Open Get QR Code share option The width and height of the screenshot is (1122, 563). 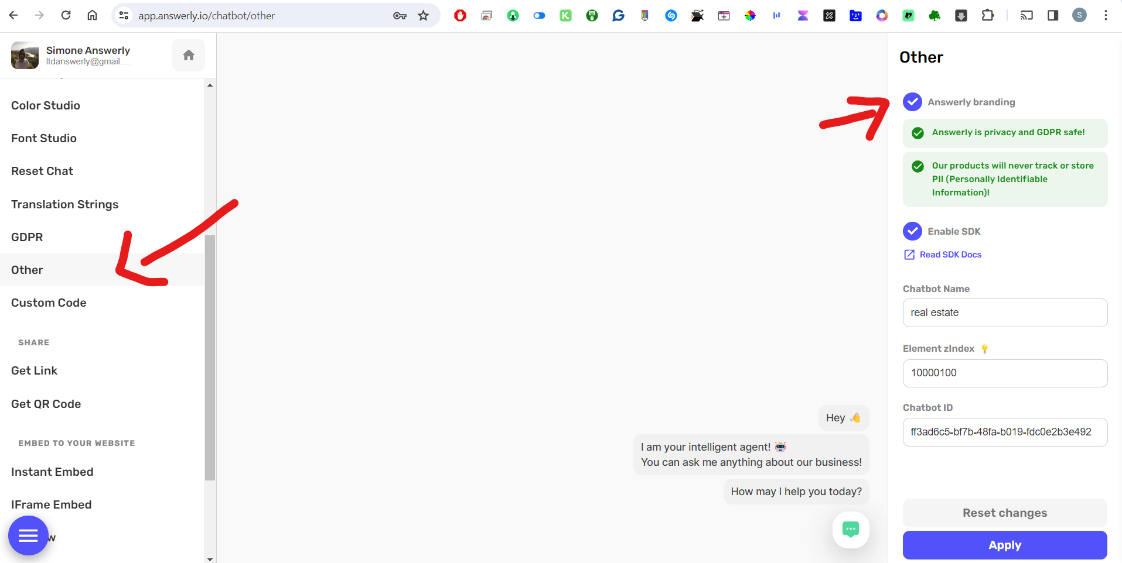pyautogui.click(x=46, y=404)
